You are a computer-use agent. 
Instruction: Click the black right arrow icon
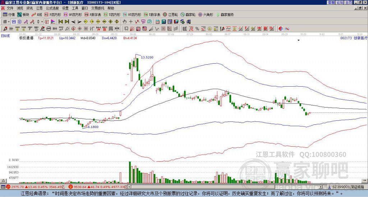click(x=79, y=22)
